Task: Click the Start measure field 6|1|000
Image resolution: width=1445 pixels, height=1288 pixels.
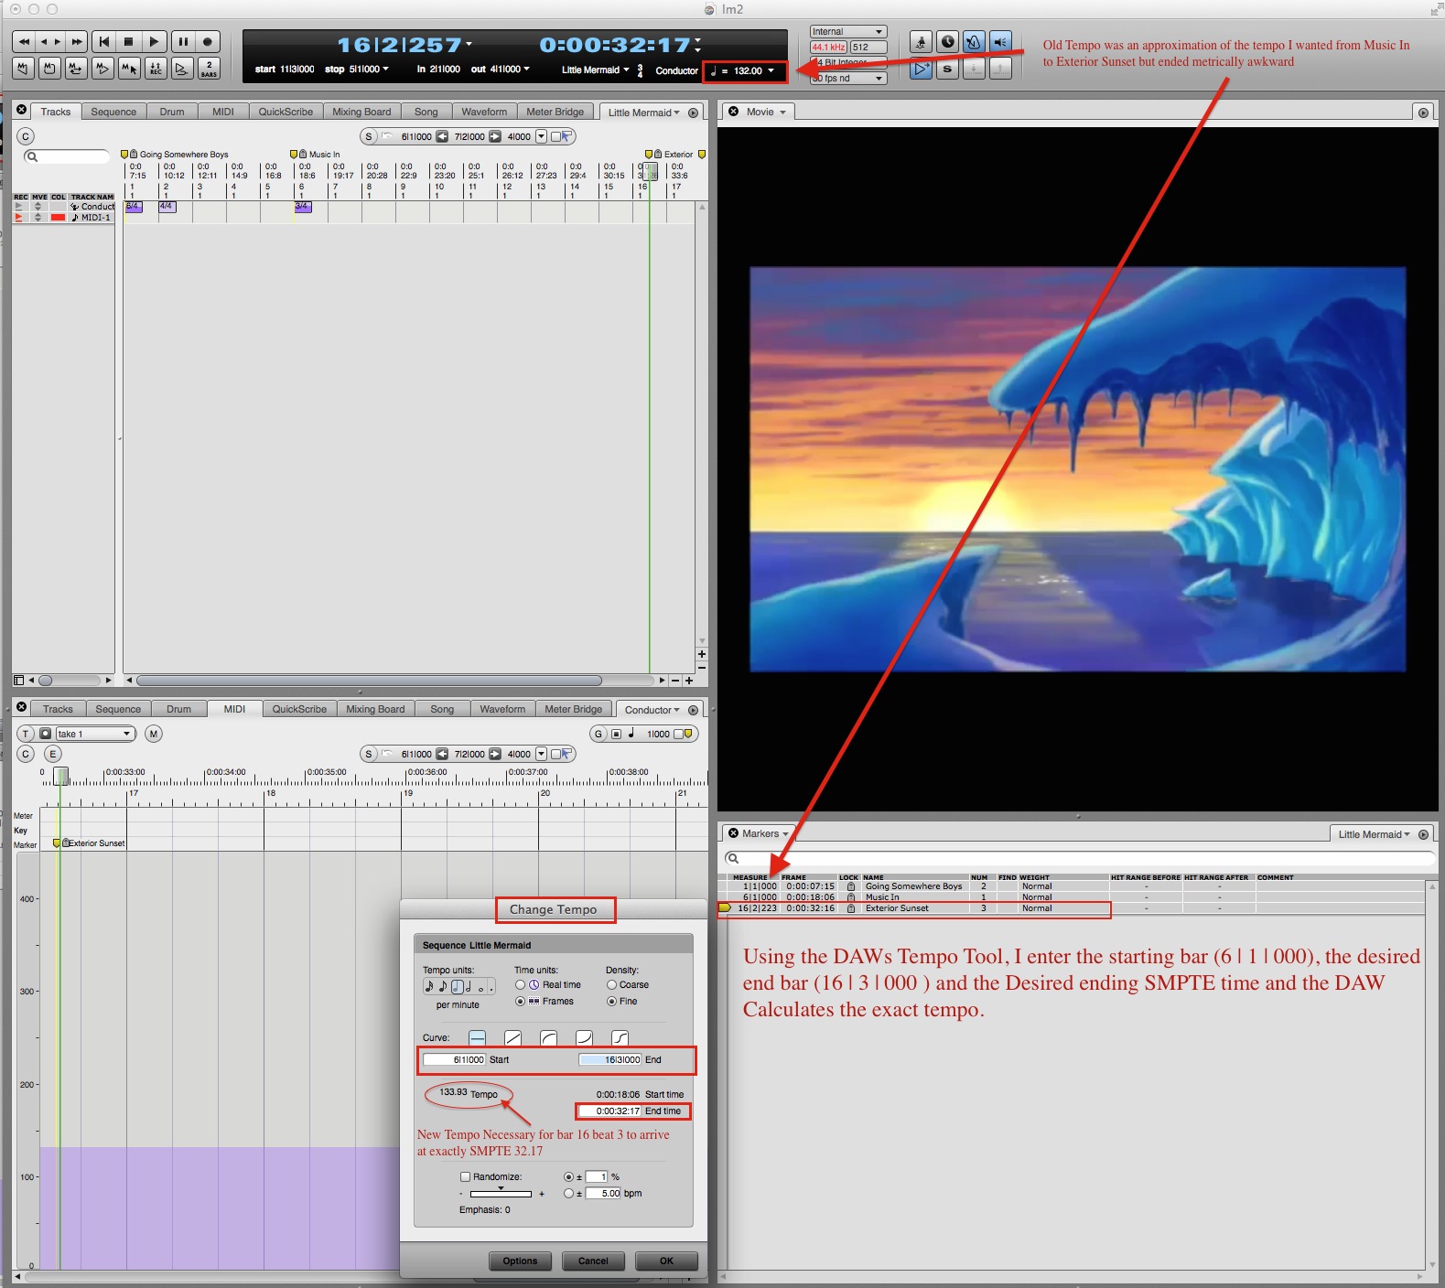Action: coord(455,1059)
